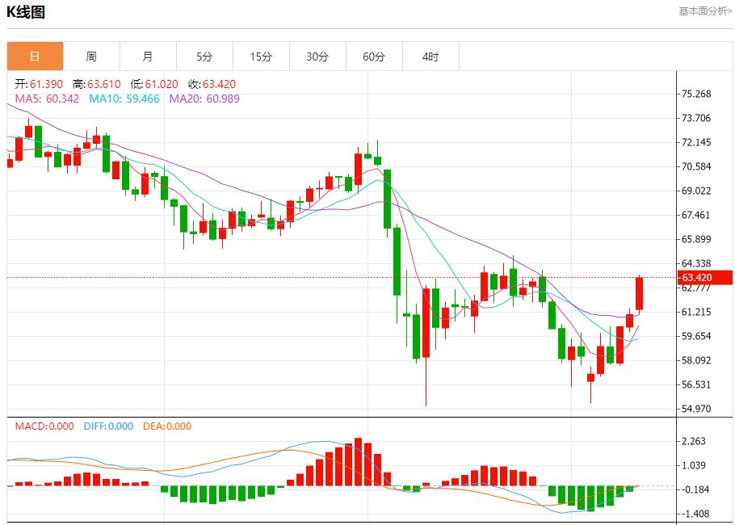
Task: Click the MA20 indicator label
Action: click(204, 99)
